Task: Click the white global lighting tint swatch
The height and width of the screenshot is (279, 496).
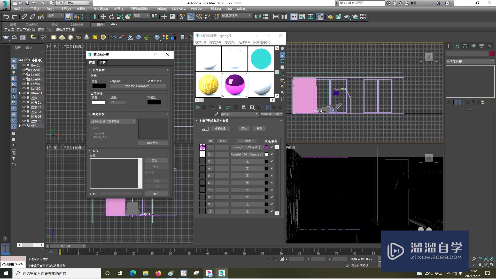Action: tap(99, 102)
